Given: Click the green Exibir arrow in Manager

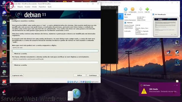Looking at the screenshot, I should (147, 9).
